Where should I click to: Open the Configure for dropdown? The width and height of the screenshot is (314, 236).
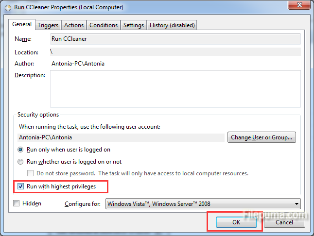[203, 204]
